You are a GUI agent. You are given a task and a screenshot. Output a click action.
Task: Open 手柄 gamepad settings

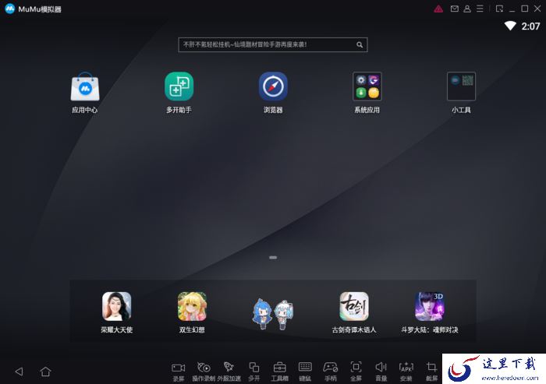pos(331,371)
